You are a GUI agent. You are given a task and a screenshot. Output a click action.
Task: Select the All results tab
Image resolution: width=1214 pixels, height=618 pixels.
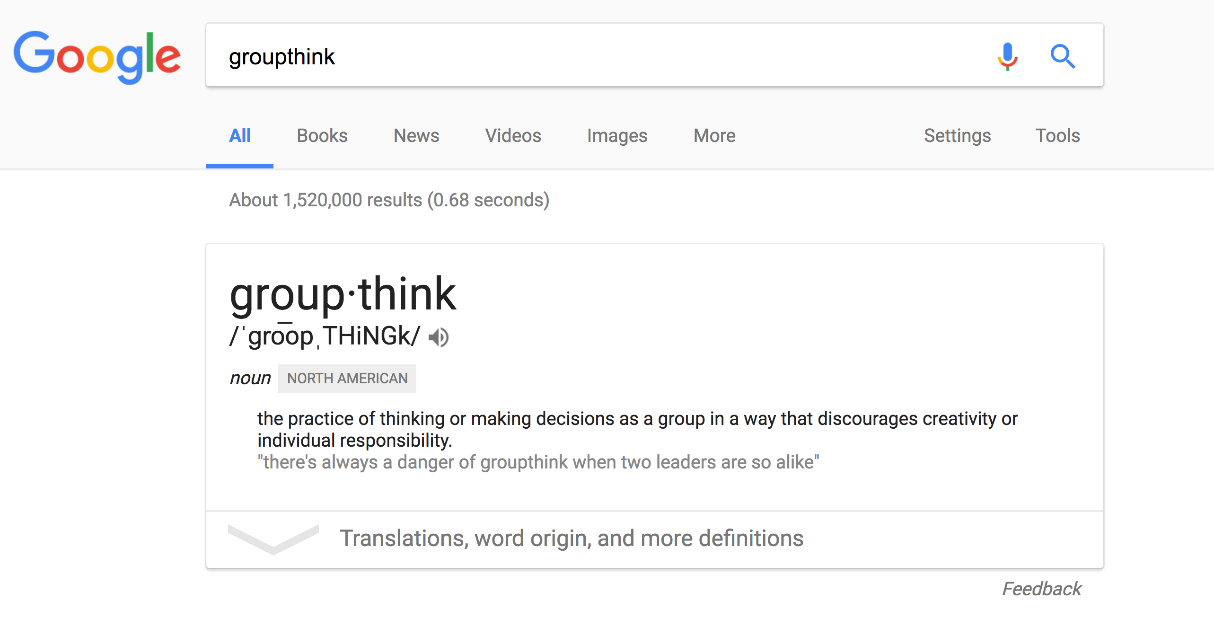(x=240, y=136)
